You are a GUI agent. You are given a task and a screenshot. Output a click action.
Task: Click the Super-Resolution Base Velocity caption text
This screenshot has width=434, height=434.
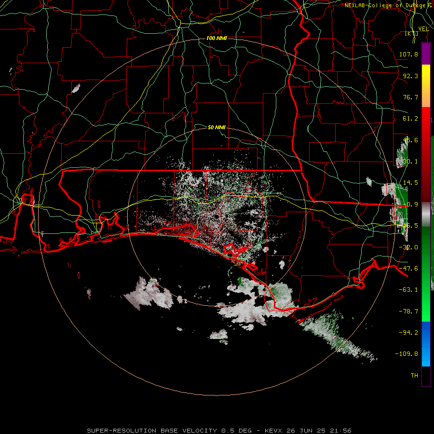pos(219,431)
